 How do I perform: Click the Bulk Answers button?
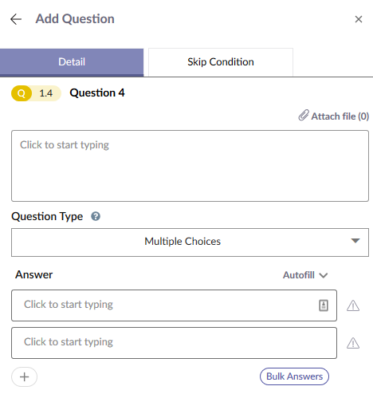point(294,376)
